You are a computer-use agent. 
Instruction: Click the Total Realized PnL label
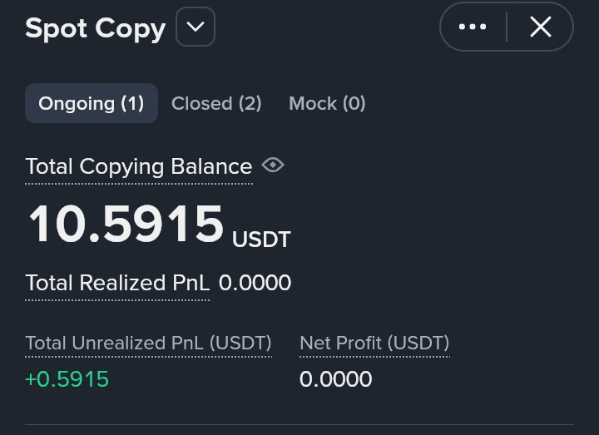(117, 283)
